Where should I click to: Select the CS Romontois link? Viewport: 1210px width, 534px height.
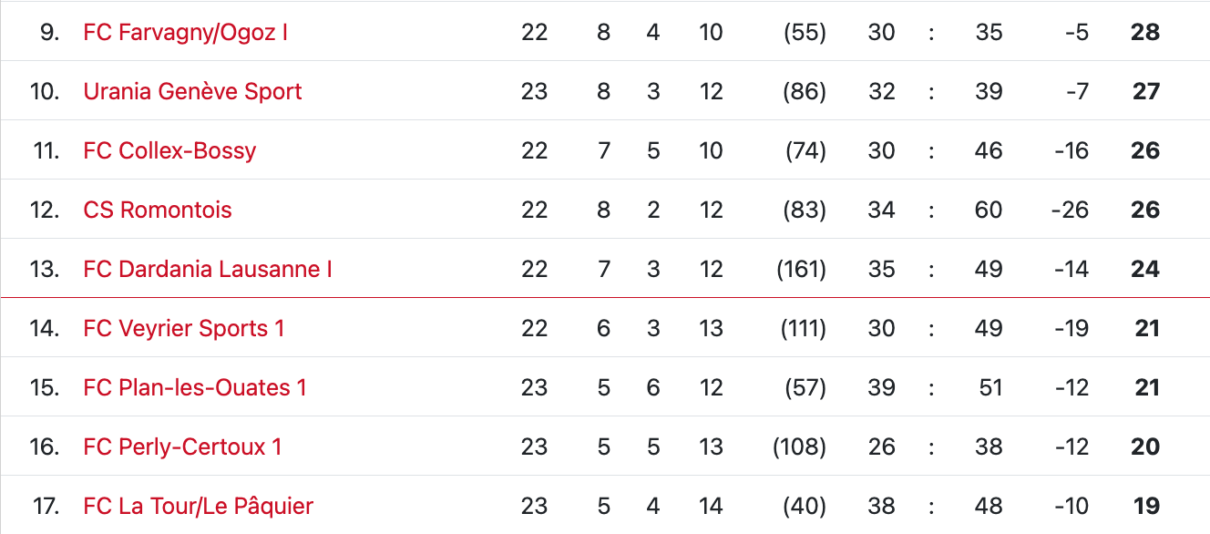point(158,210)
